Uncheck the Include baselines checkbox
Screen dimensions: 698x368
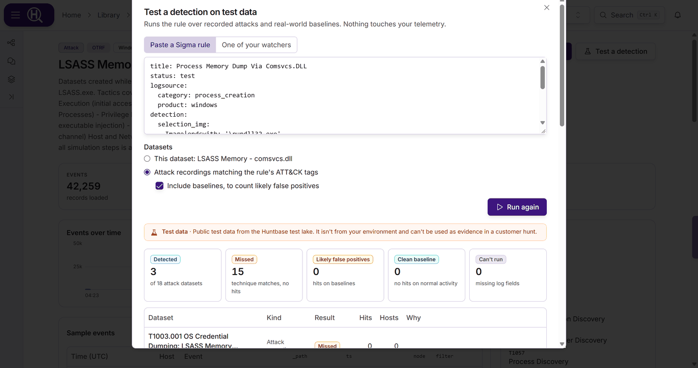(x=159, y=185)
